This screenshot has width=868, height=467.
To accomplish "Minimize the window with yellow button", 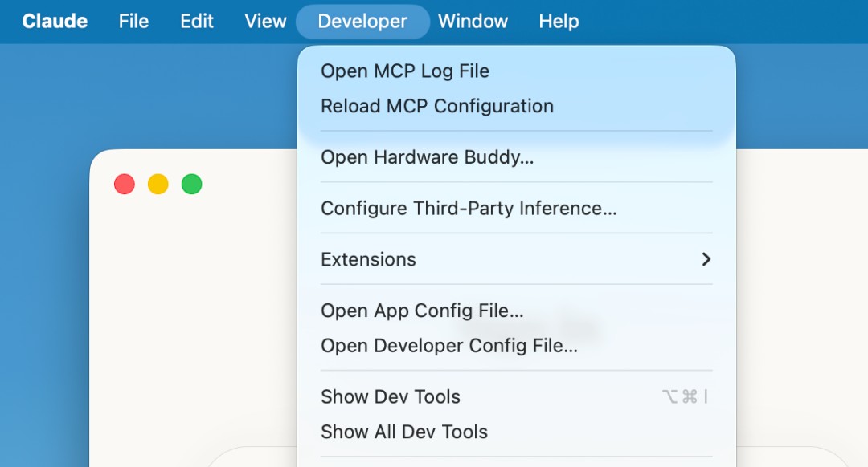I will [158, 185].
